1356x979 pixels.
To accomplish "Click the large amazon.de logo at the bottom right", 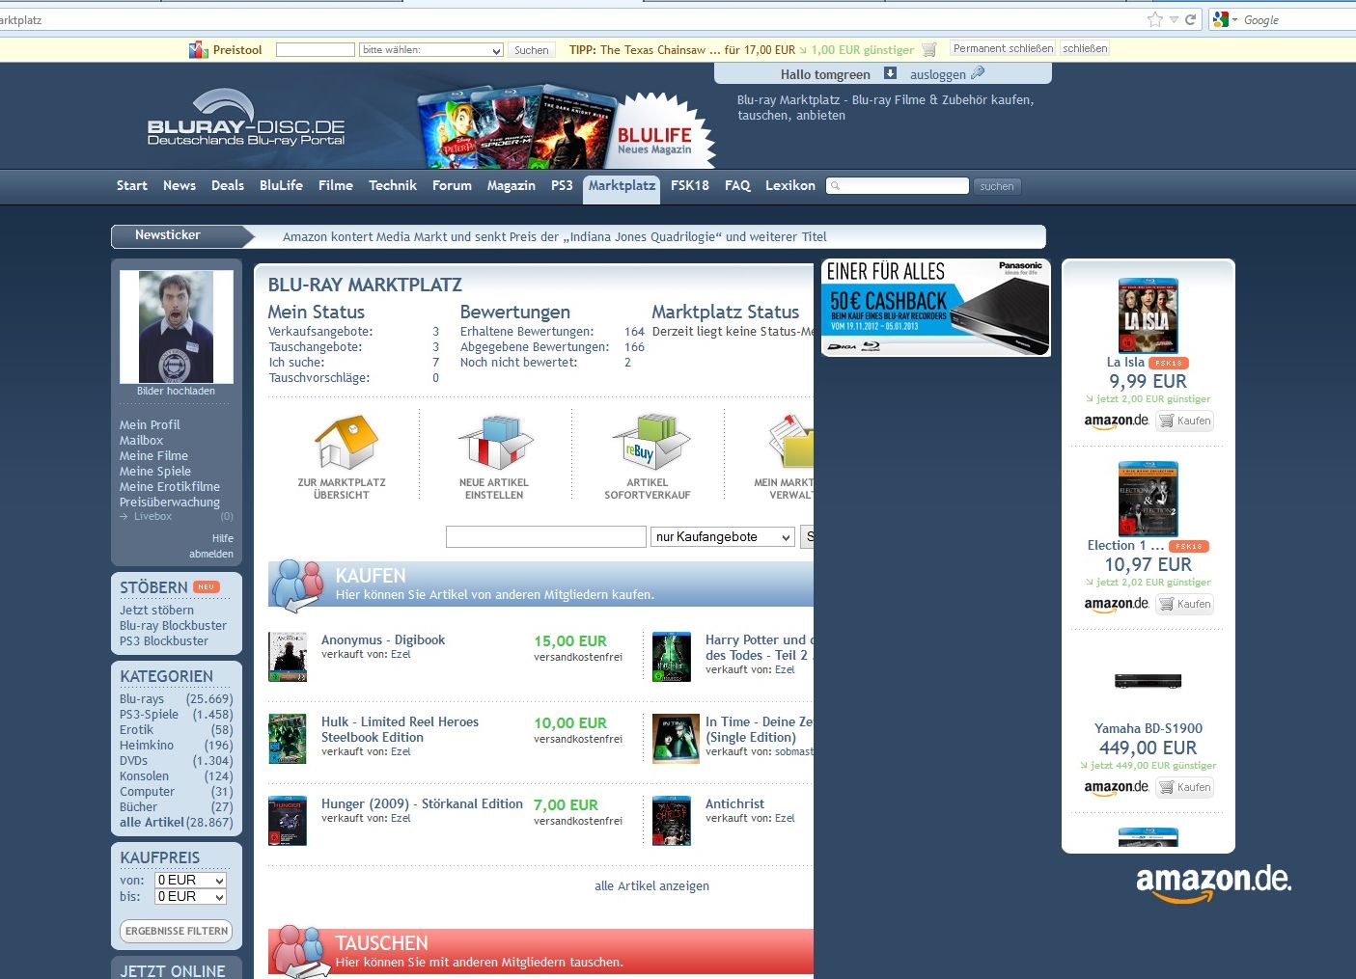I will (1213, 883).
